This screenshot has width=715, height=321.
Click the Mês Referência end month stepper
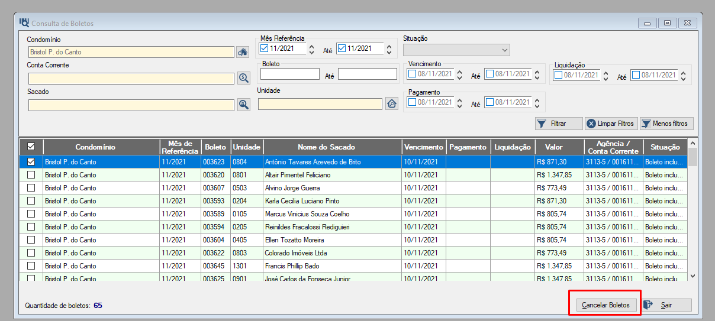click(x=389, y=49)
